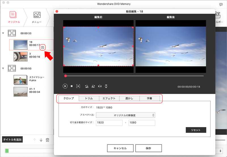The image size is (227, 157).
Task: Switch to the 字幕 tab
Action: tap(150, 98)
